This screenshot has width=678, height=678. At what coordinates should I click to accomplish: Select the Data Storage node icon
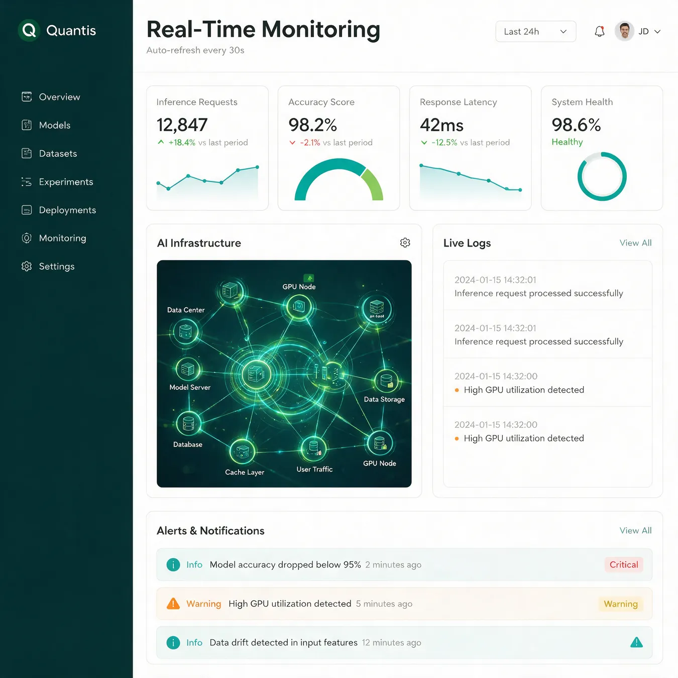pyautogui.click(x=386, y=381)
